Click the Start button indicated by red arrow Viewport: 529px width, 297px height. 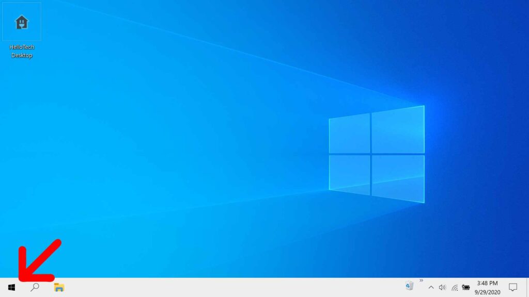tap(11, 287)
